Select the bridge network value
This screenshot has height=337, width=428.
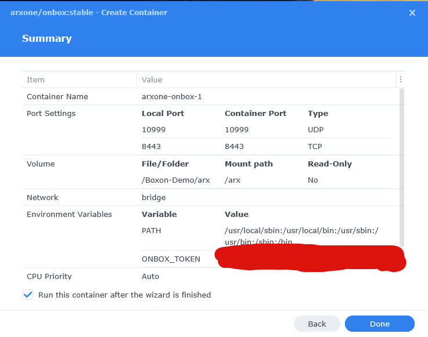(x=153, y=197)
